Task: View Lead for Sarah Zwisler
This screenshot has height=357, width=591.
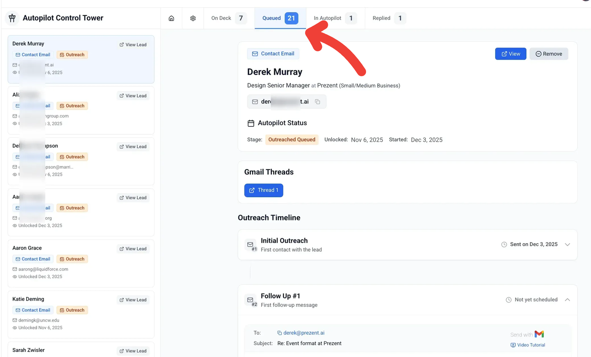Action: pyautogui.click(x=133, y=351)
